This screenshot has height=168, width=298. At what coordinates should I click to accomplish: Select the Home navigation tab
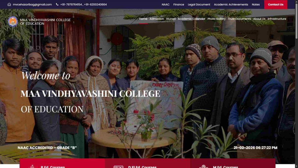point(143,19)
